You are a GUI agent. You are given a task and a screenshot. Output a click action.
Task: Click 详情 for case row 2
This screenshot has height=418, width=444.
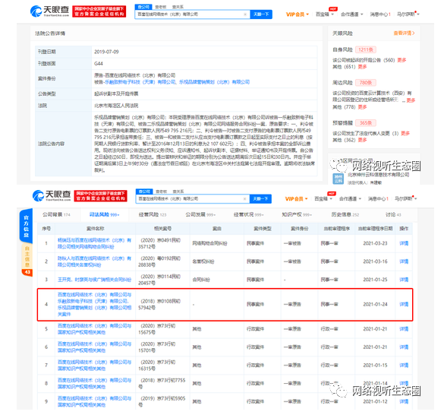[404, 261]
